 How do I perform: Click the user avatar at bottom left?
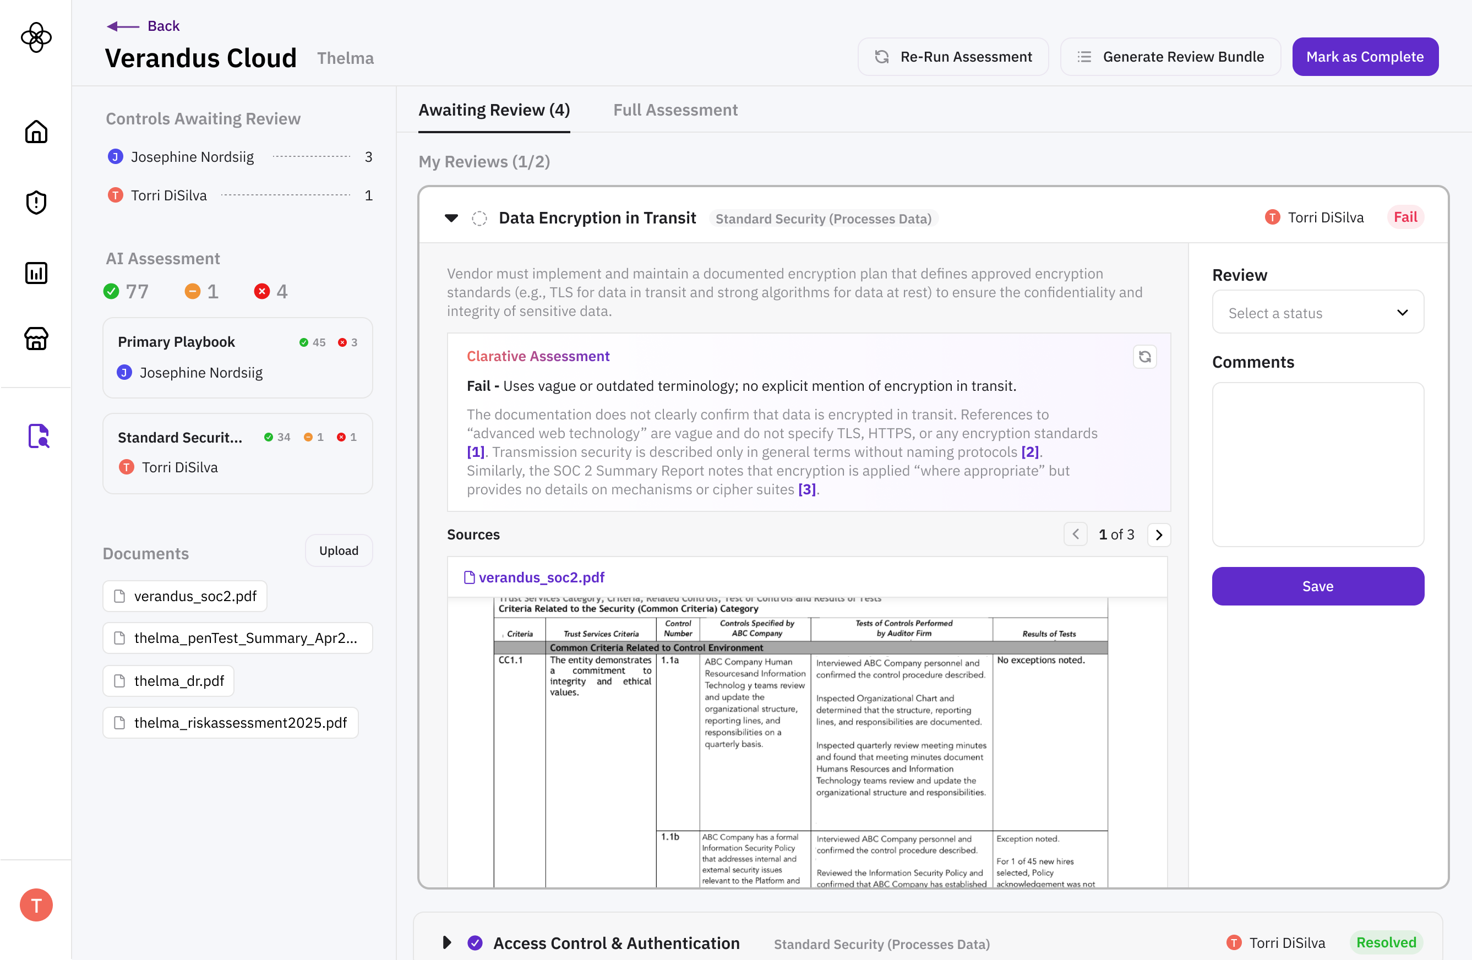click(36, 905)
